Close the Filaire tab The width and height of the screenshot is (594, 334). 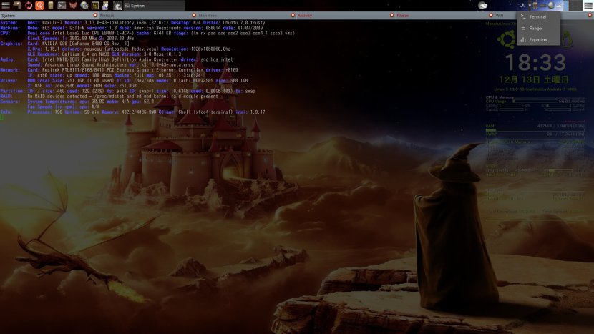click(491, 16)
